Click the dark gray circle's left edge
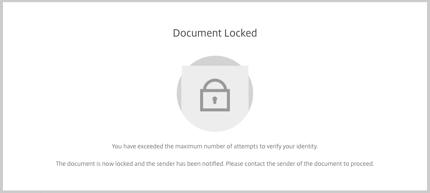Screen dimensions: 430x193 178,94
